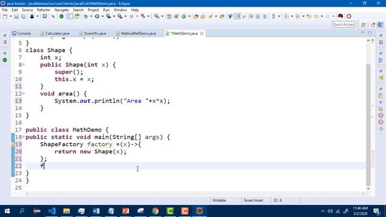Open dropdown arrow next to New icon
Viewport: 386px width, 217px height.
coord(11,16)
